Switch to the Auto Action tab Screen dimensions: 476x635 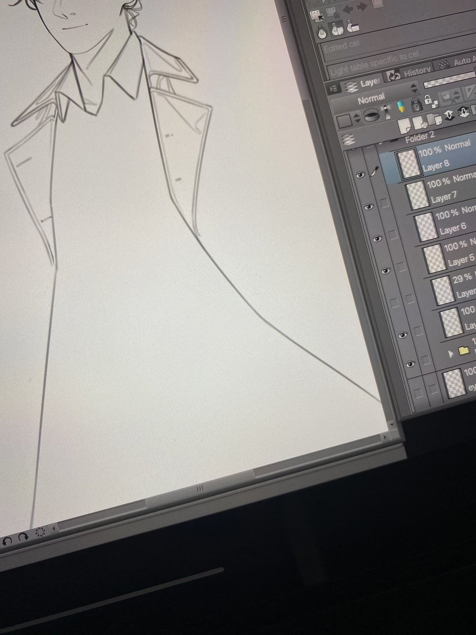(x=455, y=63)
